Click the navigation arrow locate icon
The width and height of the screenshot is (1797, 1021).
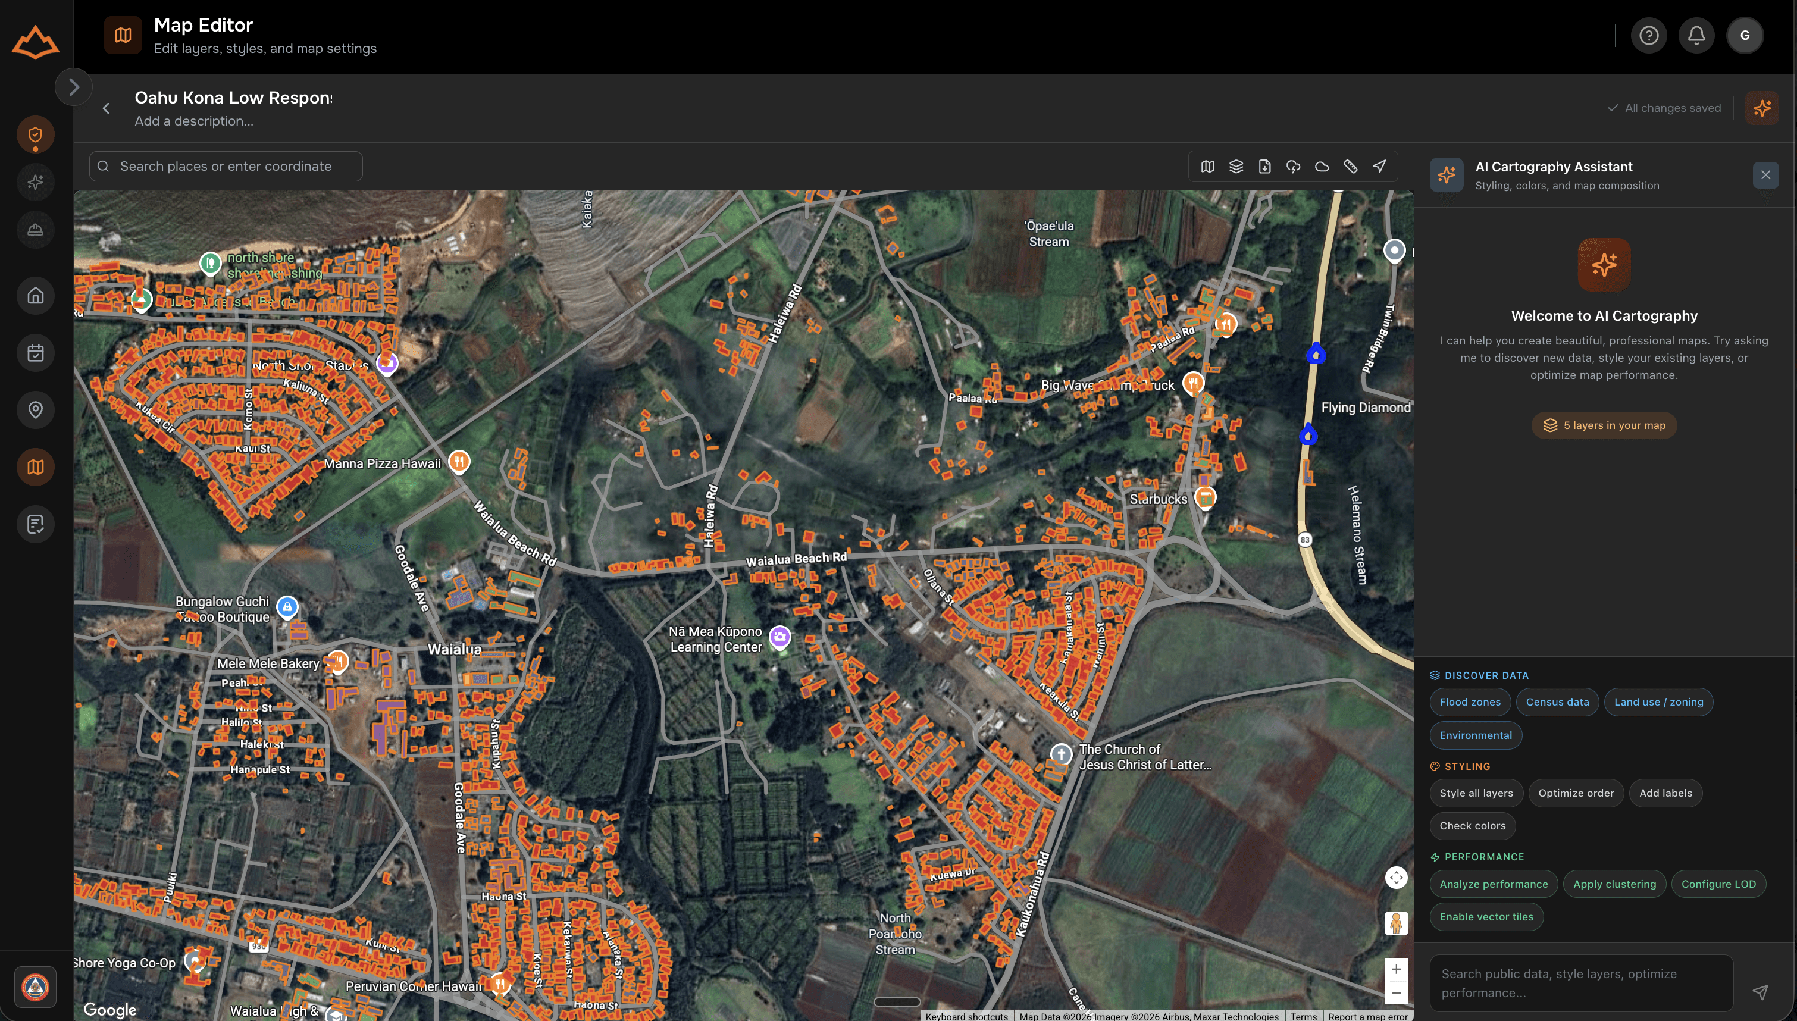(x=1379, y=166)
